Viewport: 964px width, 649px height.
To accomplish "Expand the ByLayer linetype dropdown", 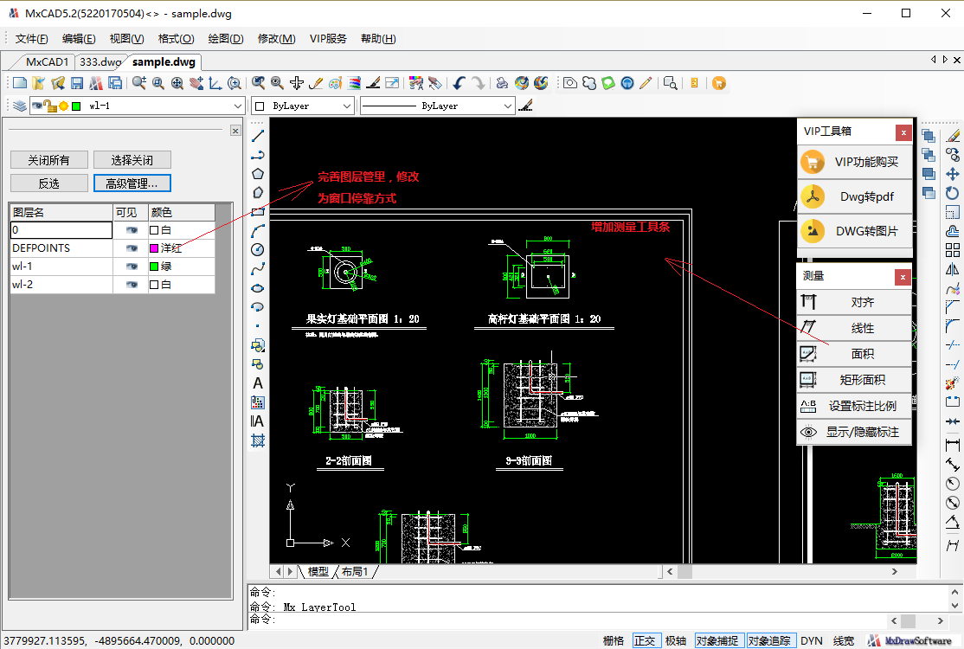I will (x=508, y=106).
